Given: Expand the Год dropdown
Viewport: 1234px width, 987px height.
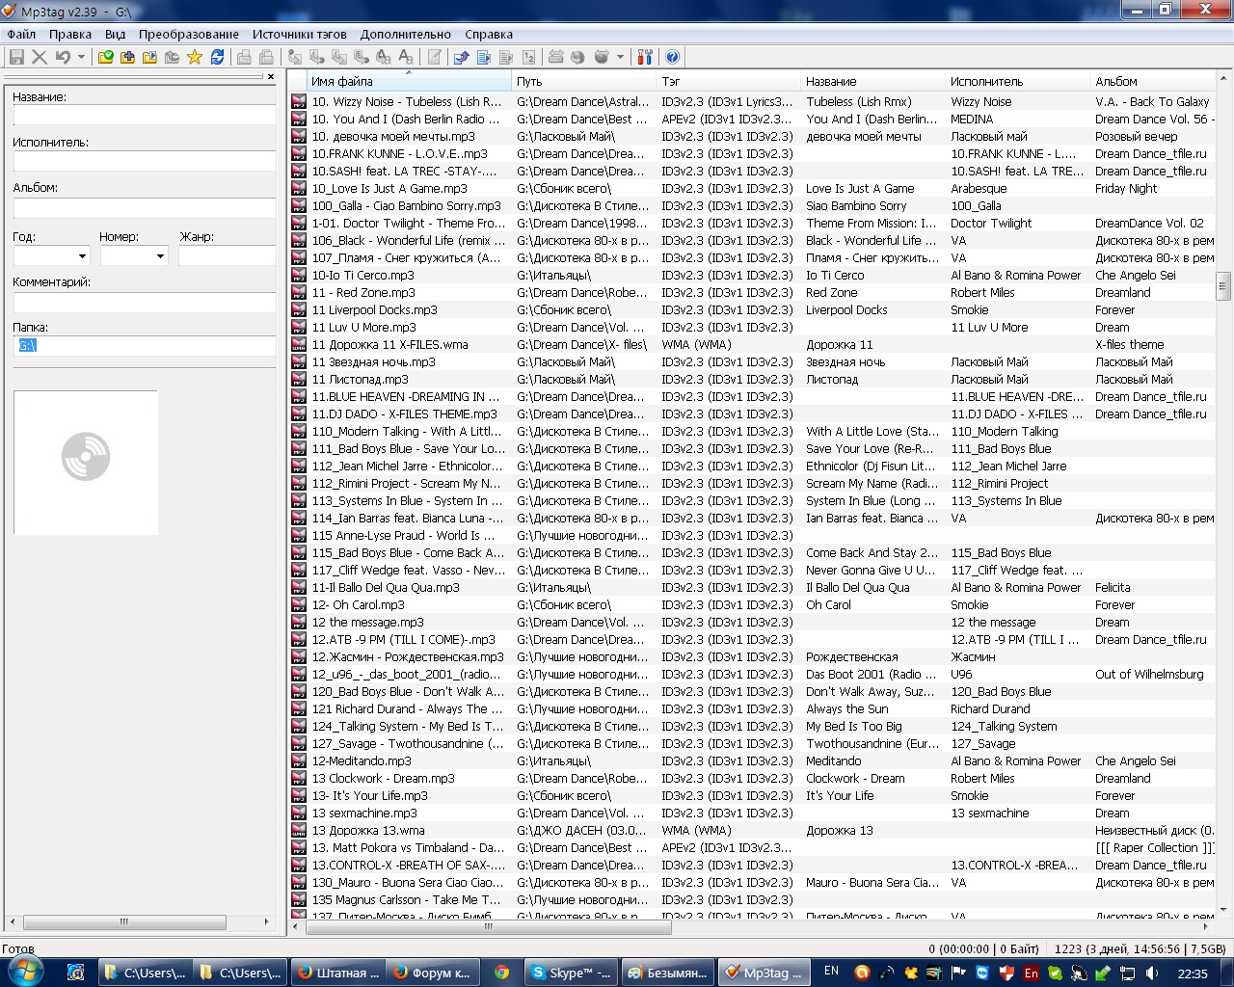Looking at the screenshot, I should [x=82, y=255].
